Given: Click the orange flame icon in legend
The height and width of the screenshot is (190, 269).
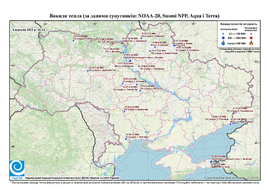Looking at the screenshot, I should point(251,42).
